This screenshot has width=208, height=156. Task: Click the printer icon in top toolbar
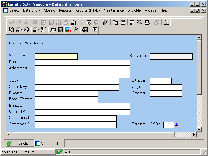tap(147, 22)
